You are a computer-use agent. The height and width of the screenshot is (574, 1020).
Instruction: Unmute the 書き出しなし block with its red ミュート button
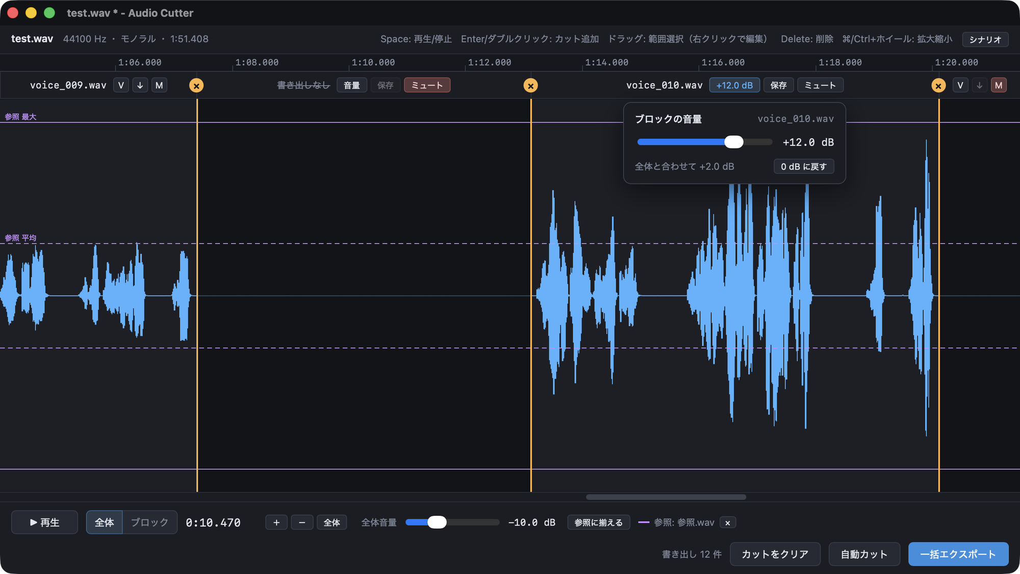[x=427, y=85]
